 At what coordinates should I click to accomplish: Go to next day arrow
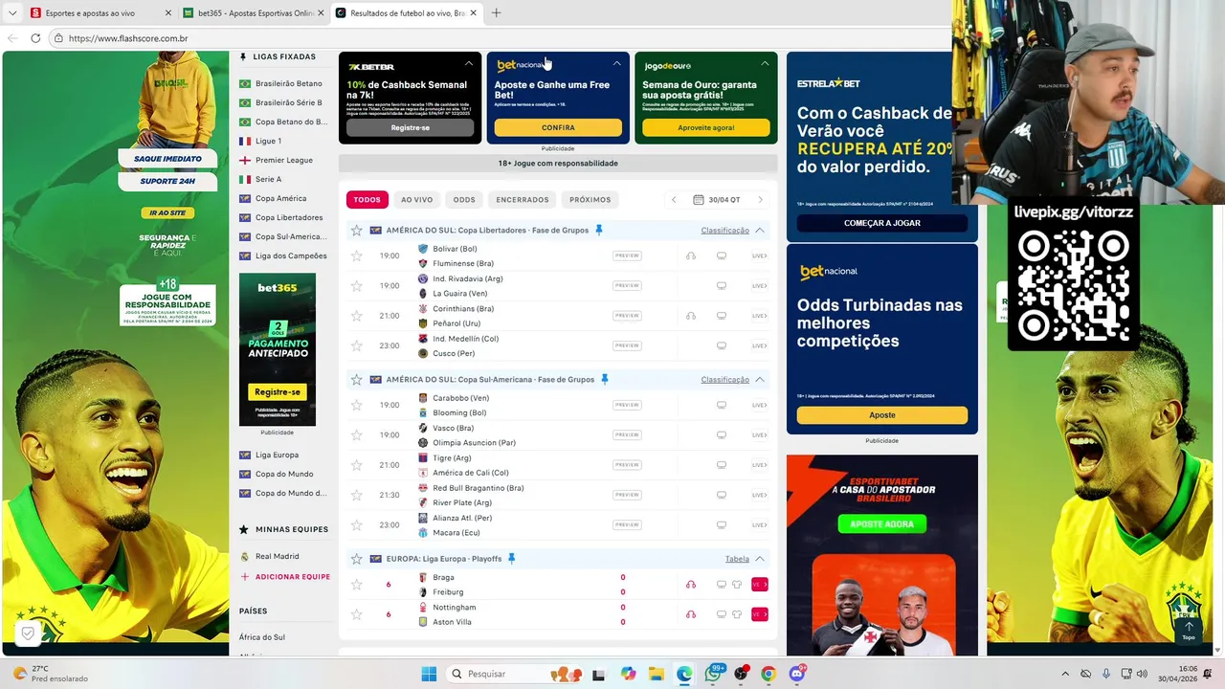point(761,200)
